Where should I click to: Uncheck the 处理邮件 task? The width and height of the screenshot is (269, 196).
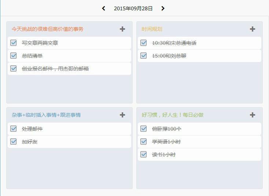pos(14,129)
